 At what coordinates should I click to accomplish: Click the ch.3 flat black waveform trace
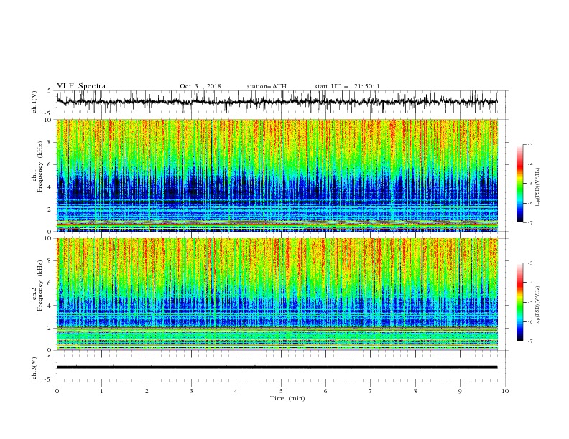click(277, 367)
